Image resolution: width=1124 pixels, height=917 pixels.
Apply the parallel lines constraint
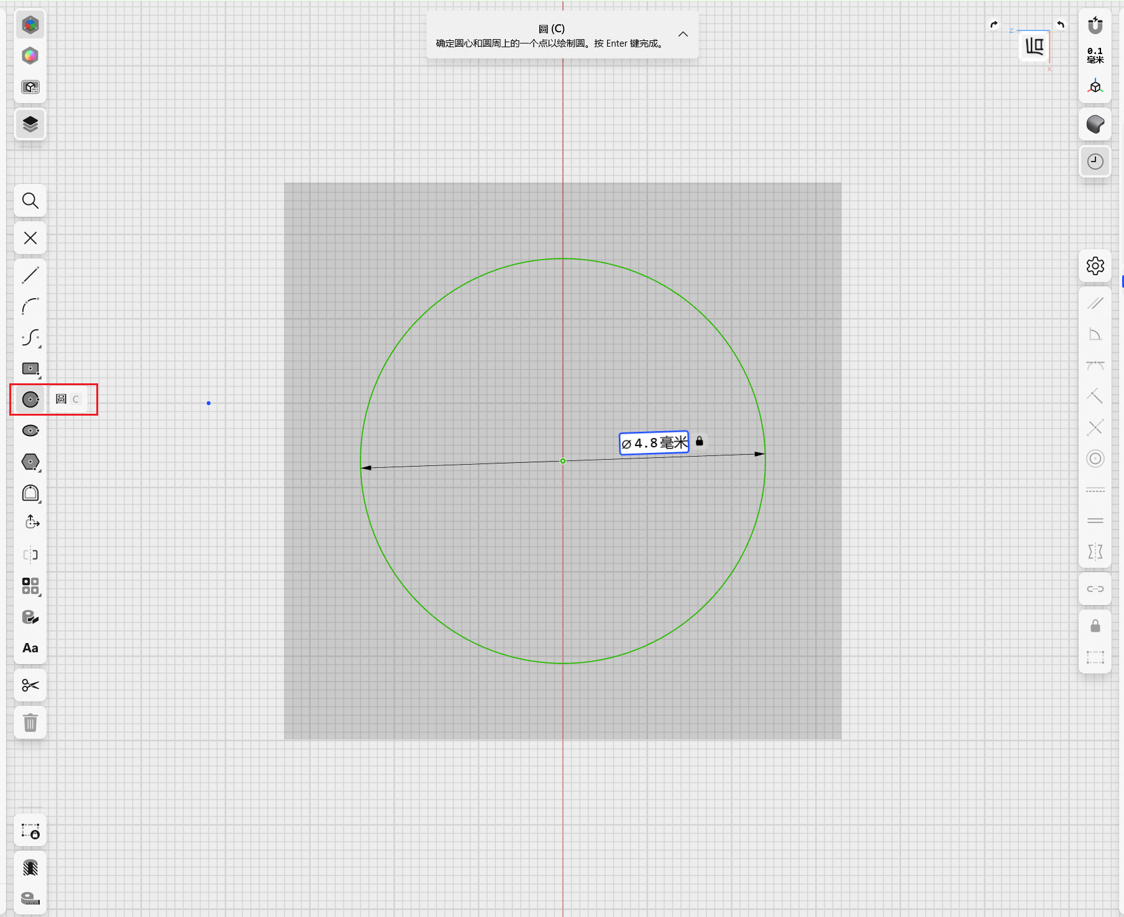(1095, 303)
